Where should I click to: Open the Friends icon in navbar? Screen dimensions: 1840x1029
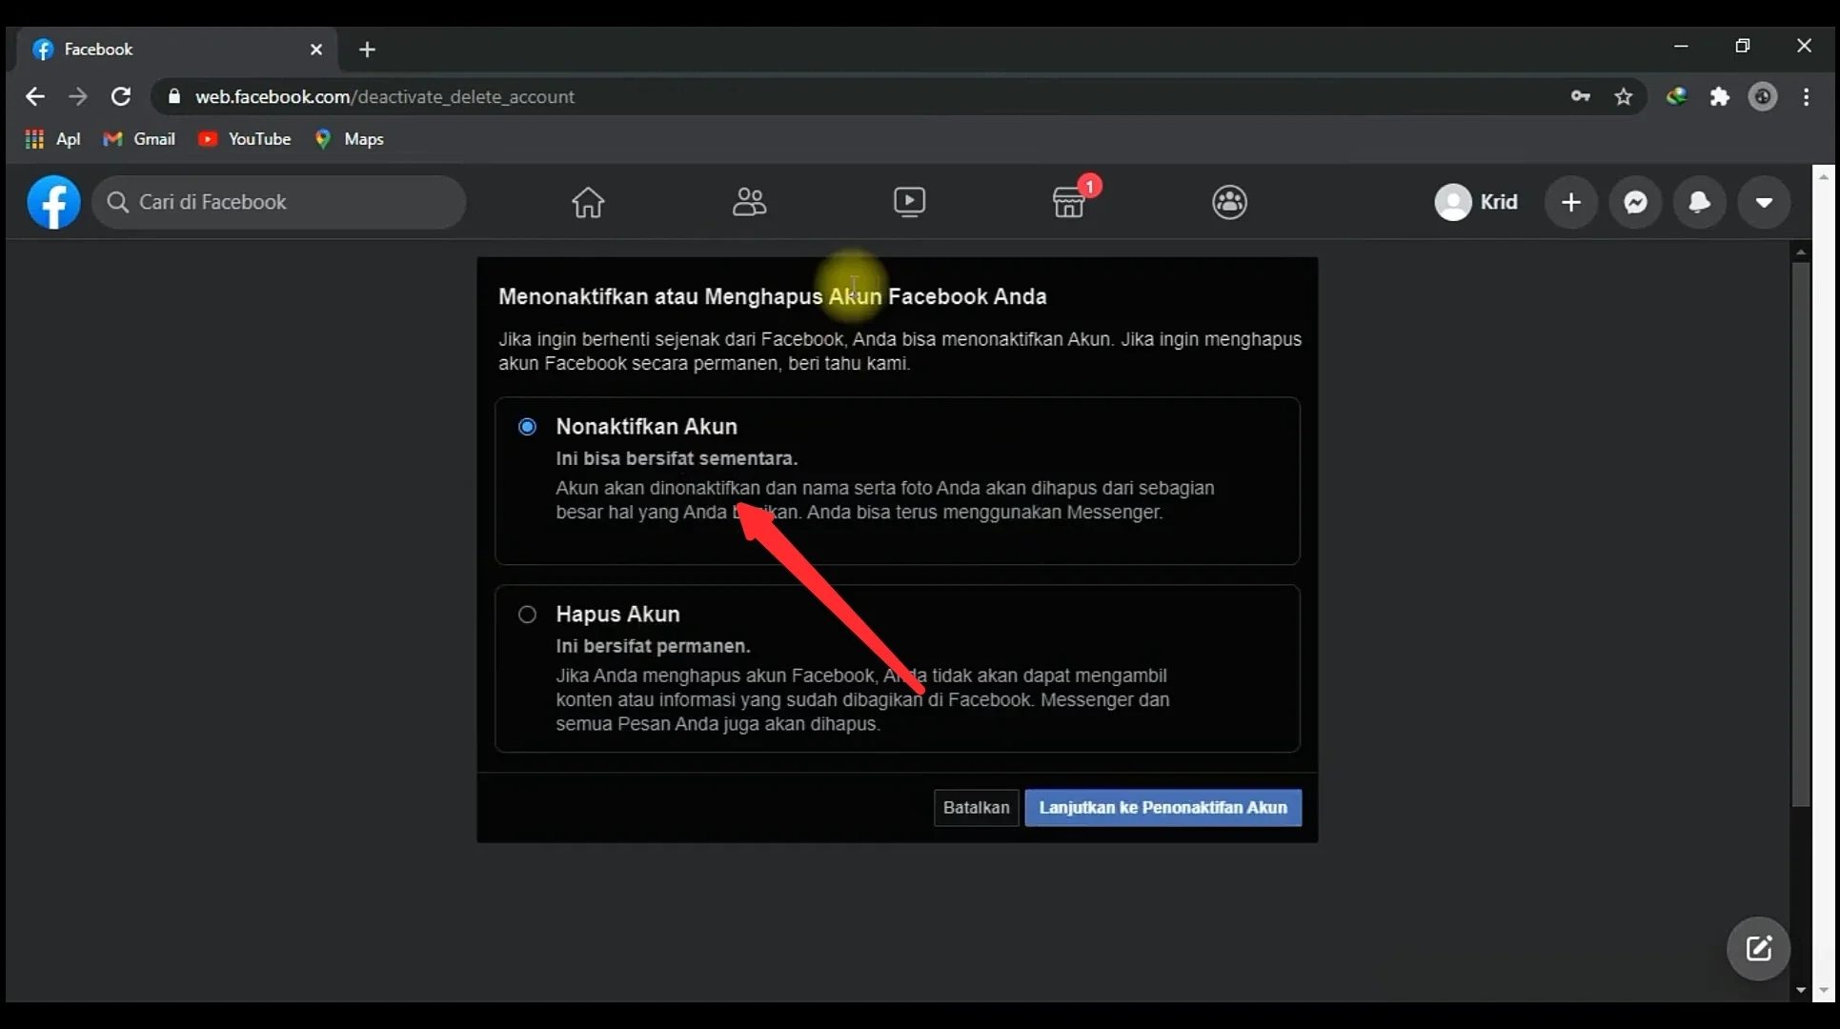click(749, 202)
